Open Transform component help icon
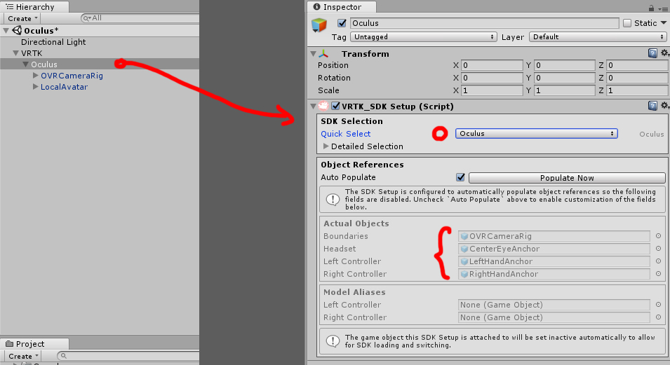Screen dimensions: 670x365 tap(652, 53)
